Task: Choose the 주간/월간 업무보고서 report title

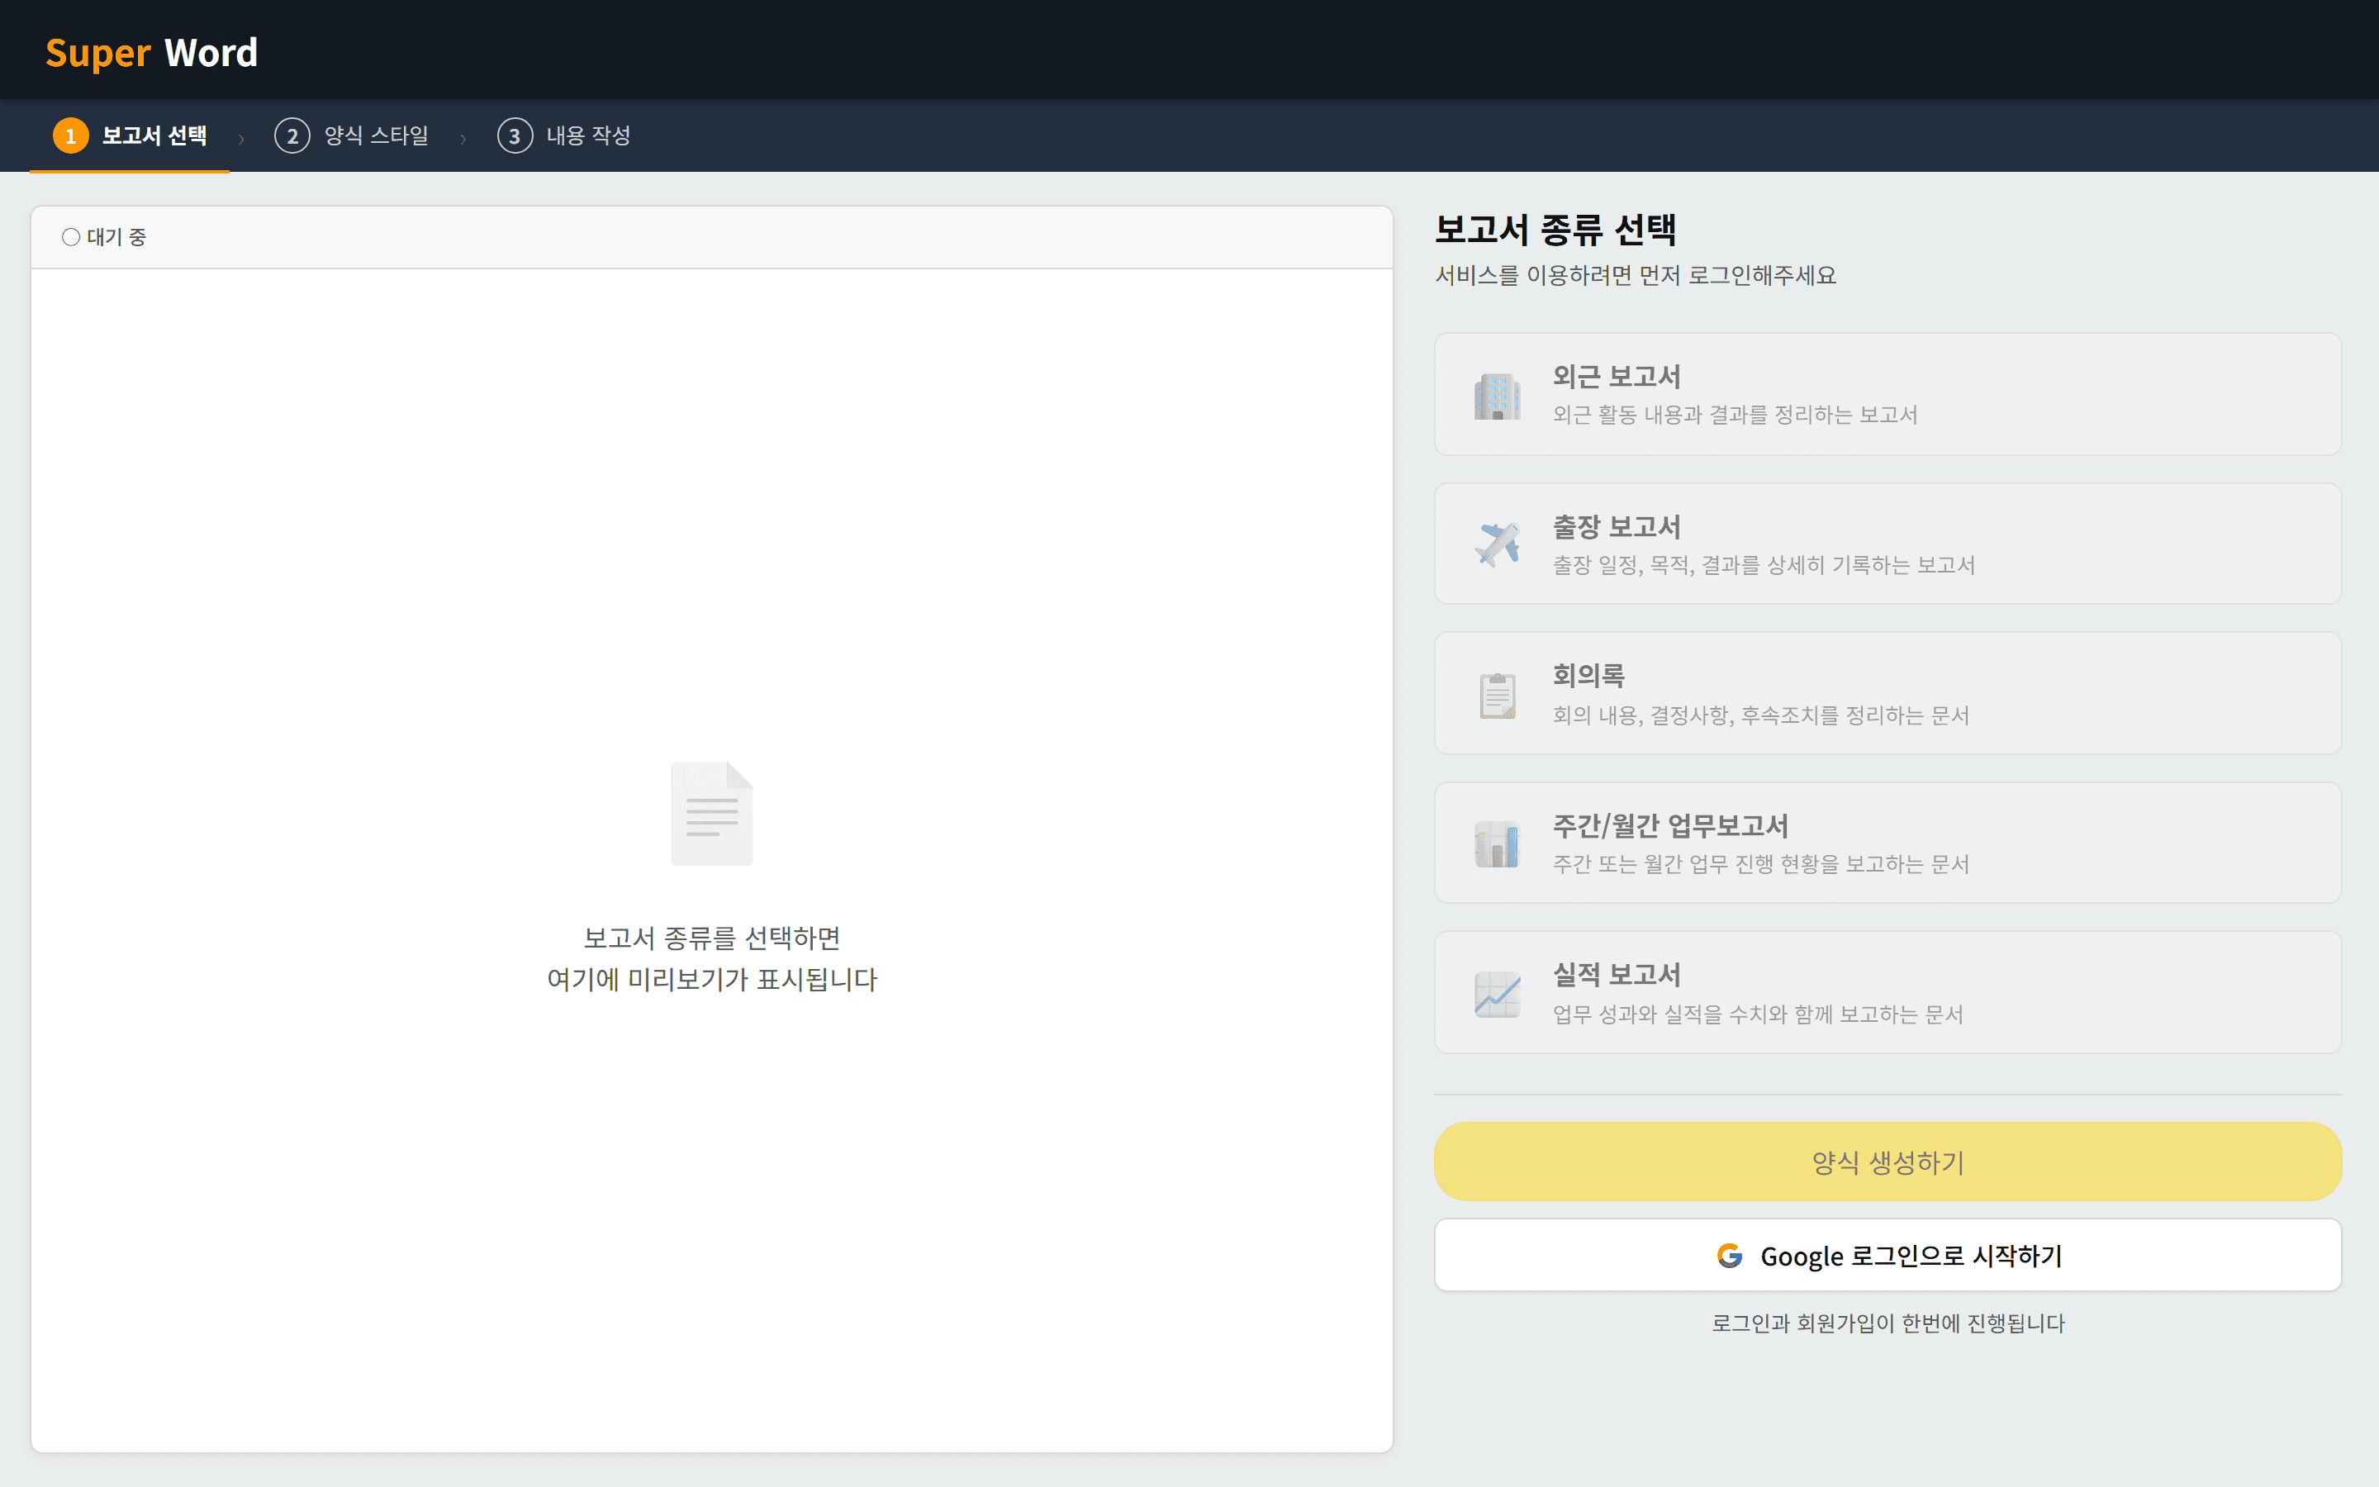Action: (x=1670, y=825)
